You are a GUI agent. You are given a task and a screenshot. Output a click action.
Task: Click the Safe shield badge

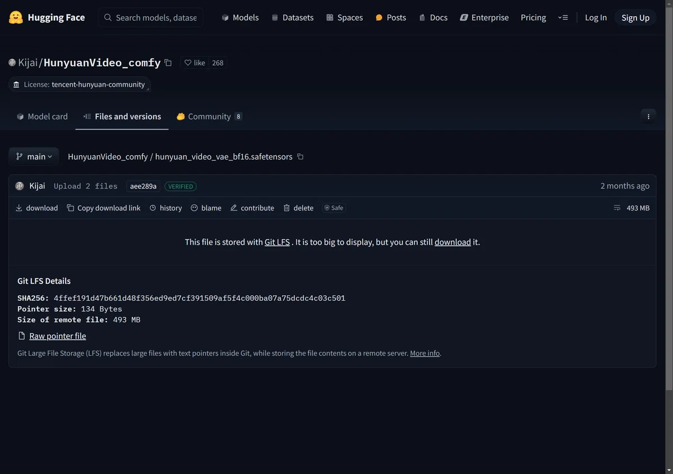(334, 208)
